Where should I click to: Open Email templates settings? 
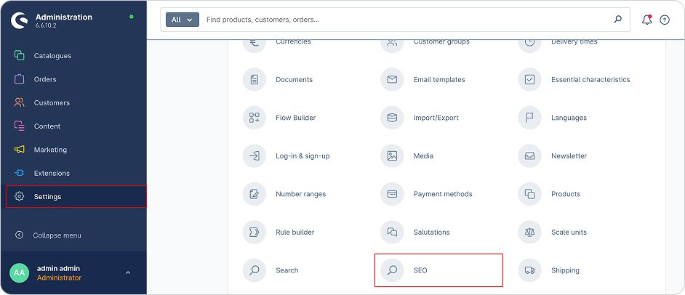(x=438, y=80)
